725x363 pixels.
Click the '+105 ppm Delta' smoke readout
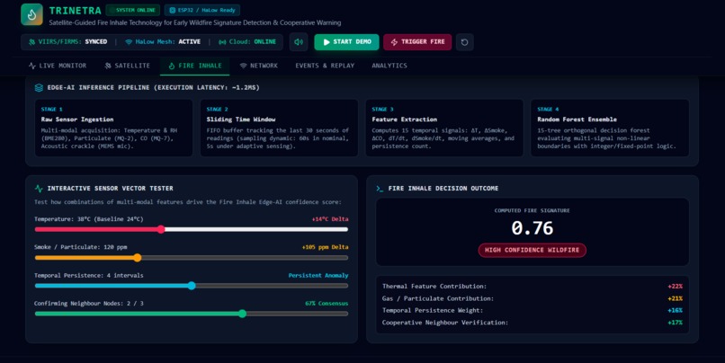pyautogui.click(x=325, y=247)
